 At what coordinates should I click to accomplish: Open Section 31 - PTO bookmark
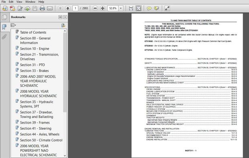point(33,65)
